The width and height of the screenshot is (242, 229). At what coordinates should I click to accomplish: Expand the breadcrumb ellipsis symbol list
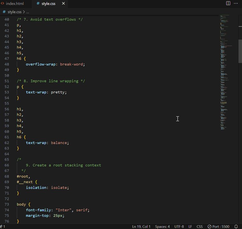(27, 12)
